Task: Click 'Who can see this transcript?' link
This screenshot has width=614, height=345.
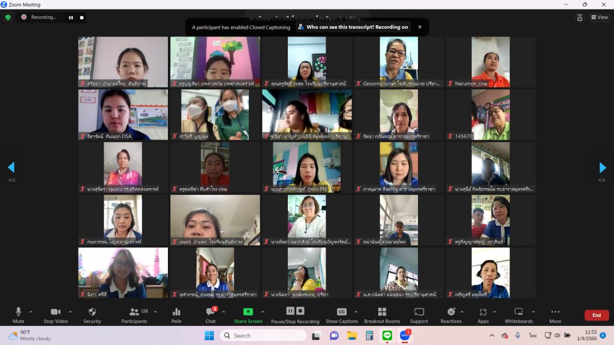Action: pyautogui.click(x=357, y=27)
